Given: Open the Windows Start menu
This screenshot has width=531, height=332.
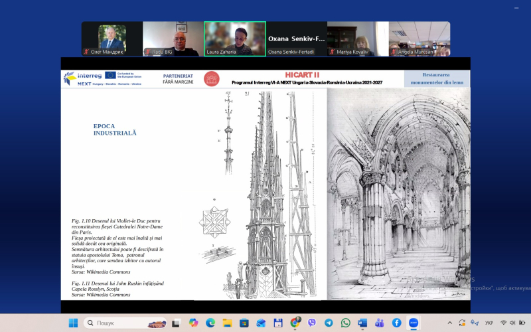Looking at the screenshot, I should coord(74,323).
